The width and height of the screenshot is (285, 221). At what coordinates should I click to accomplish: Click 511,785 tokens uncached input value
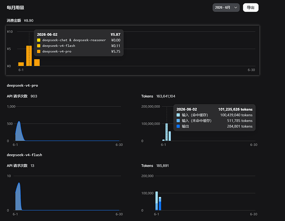tap(240, 121)
